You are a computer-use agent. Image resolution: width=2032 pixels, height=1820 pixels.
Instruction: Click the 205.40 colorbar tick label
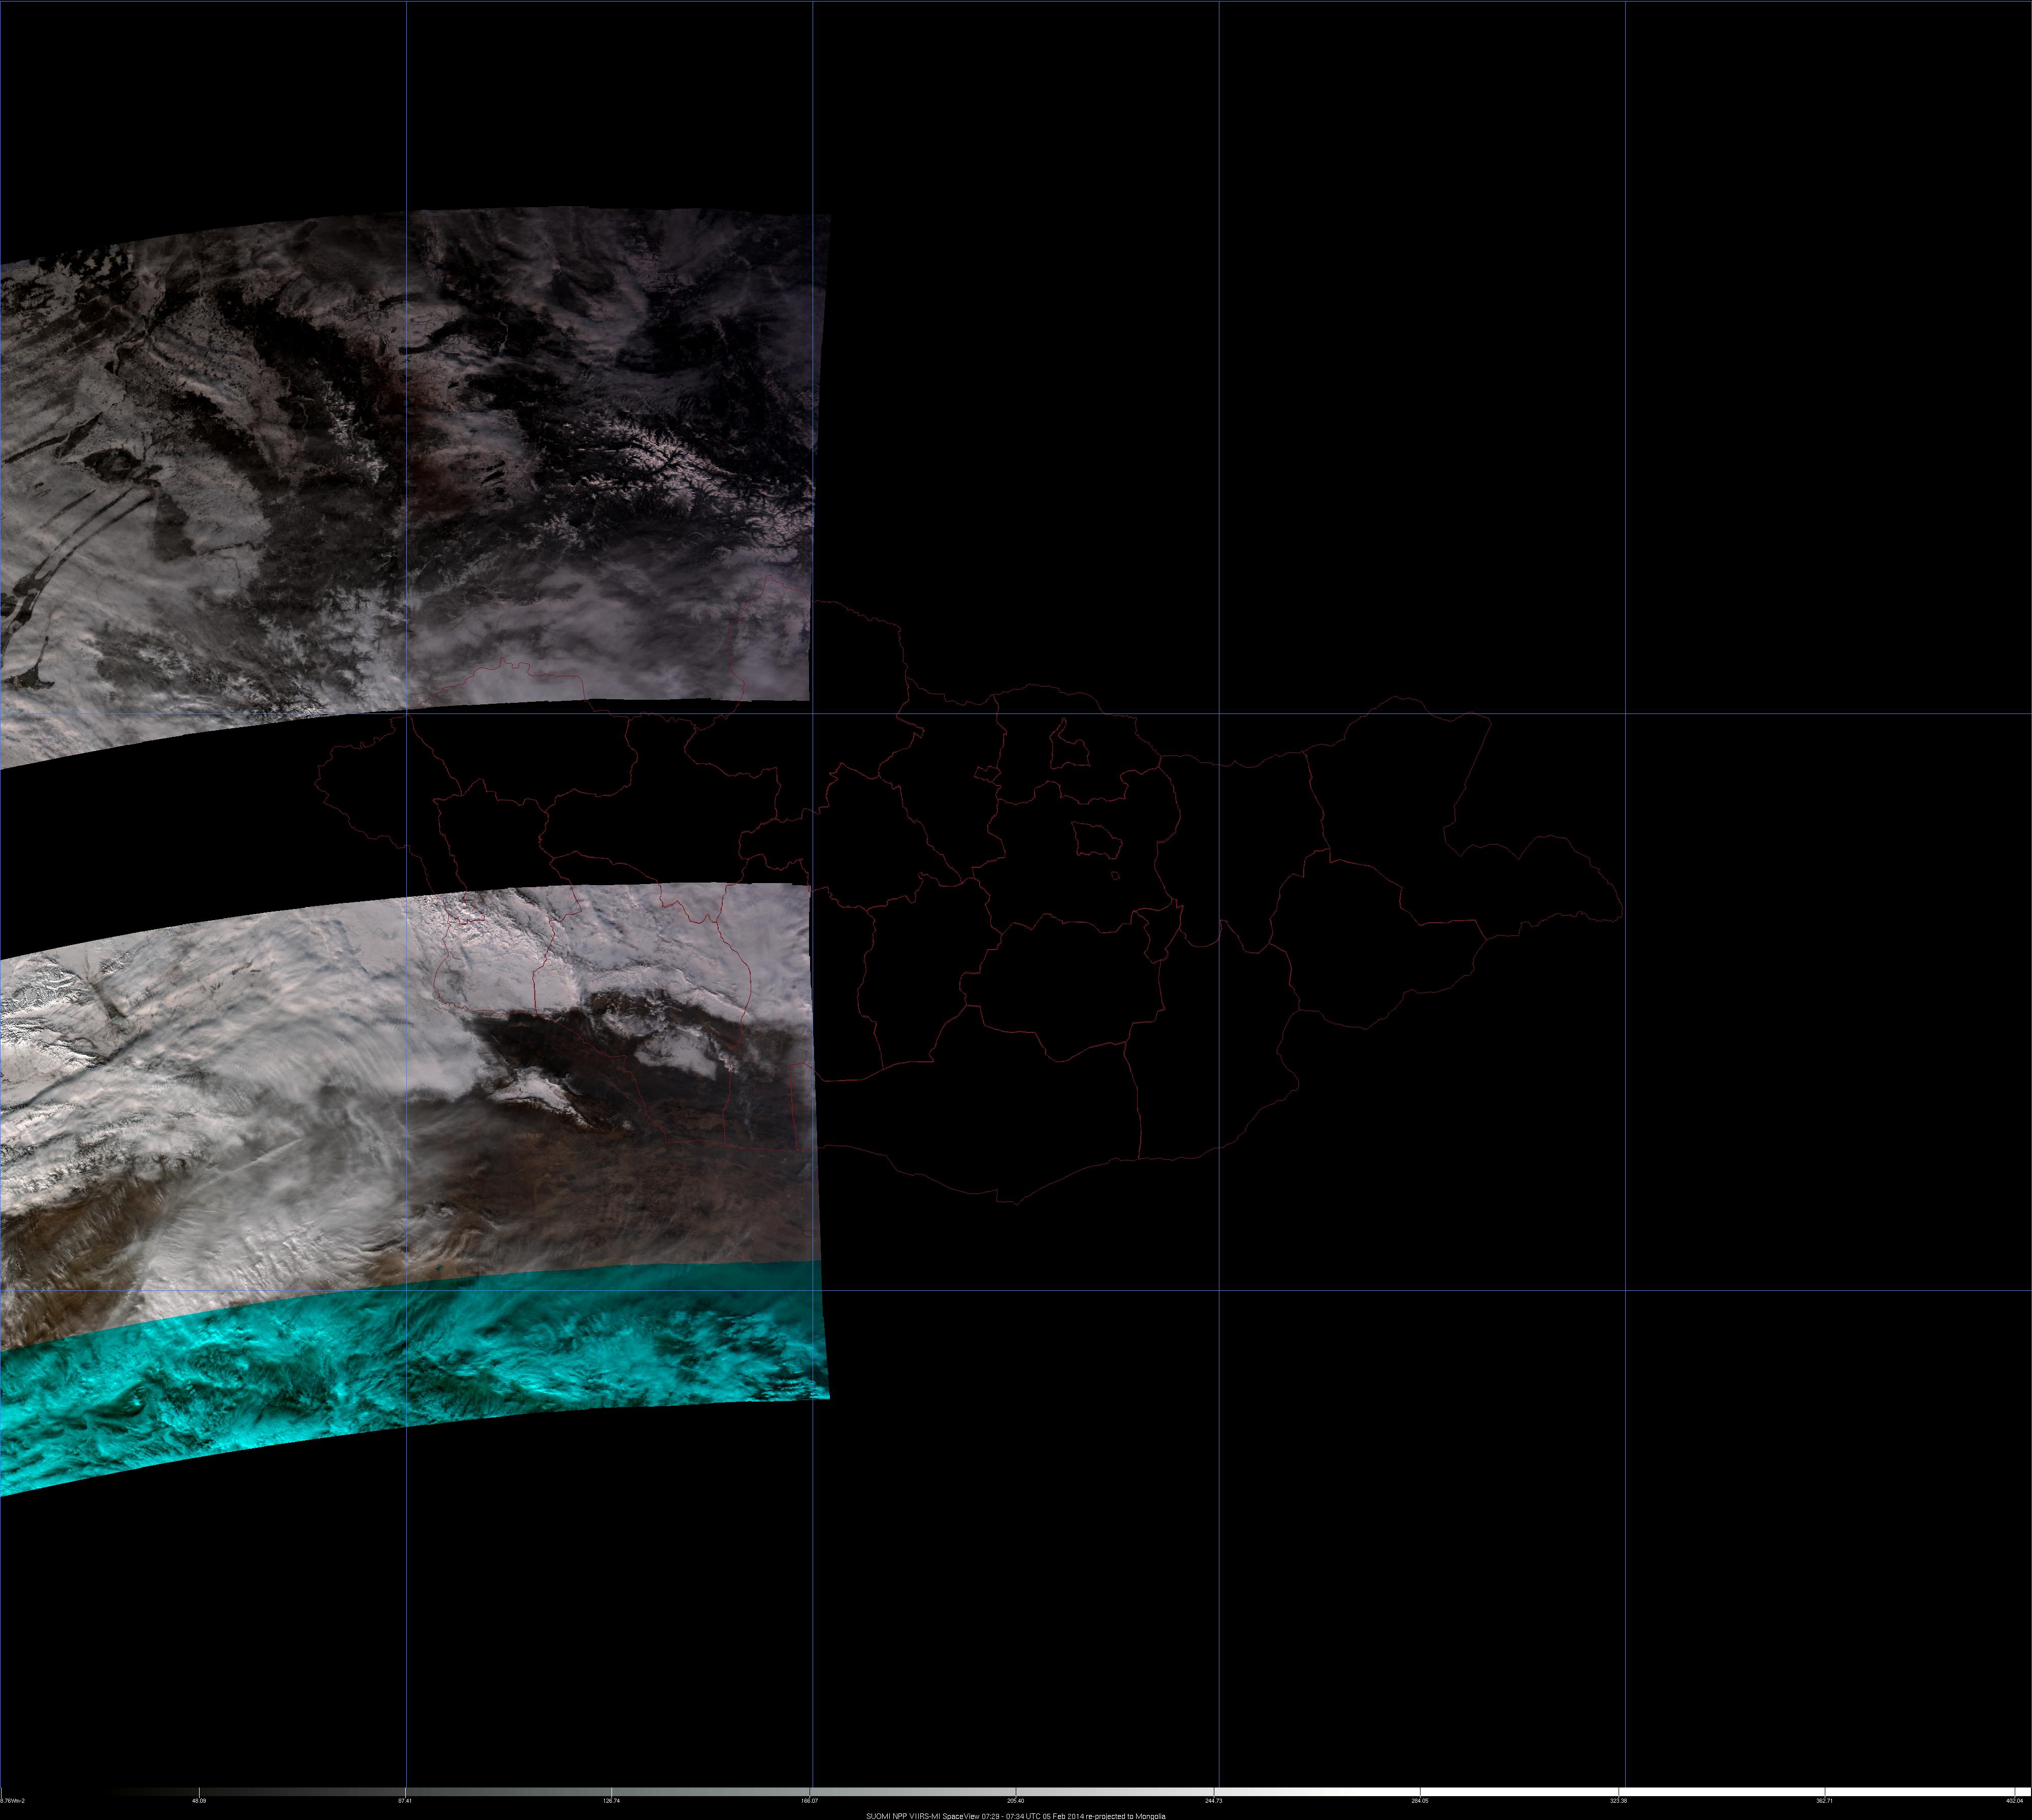[x=1015, y=1801]
